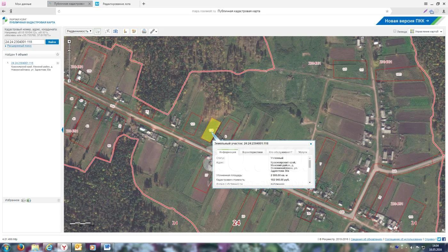The width and height of the screenshot is (448, 252).
Task: Reload the page in the browser
Action: pyautogui.click(x=59, y=11)
